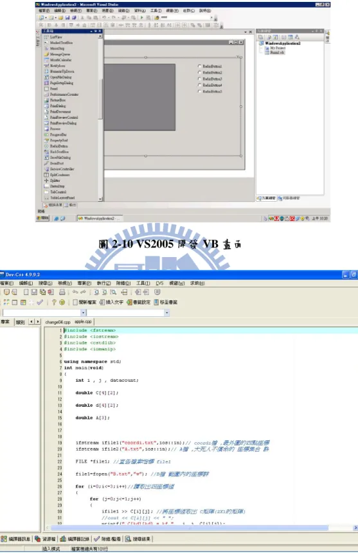Select RadioButton4 on the Visual Studio form
The width and height of the screenshot is (358, 554).
(x=210, y=85)
